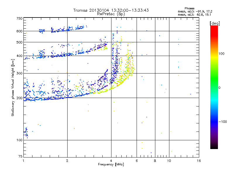Click the '[deg]' colorbar unit label
Viewport: 234px width, 175px height.
tap(215, 23)
